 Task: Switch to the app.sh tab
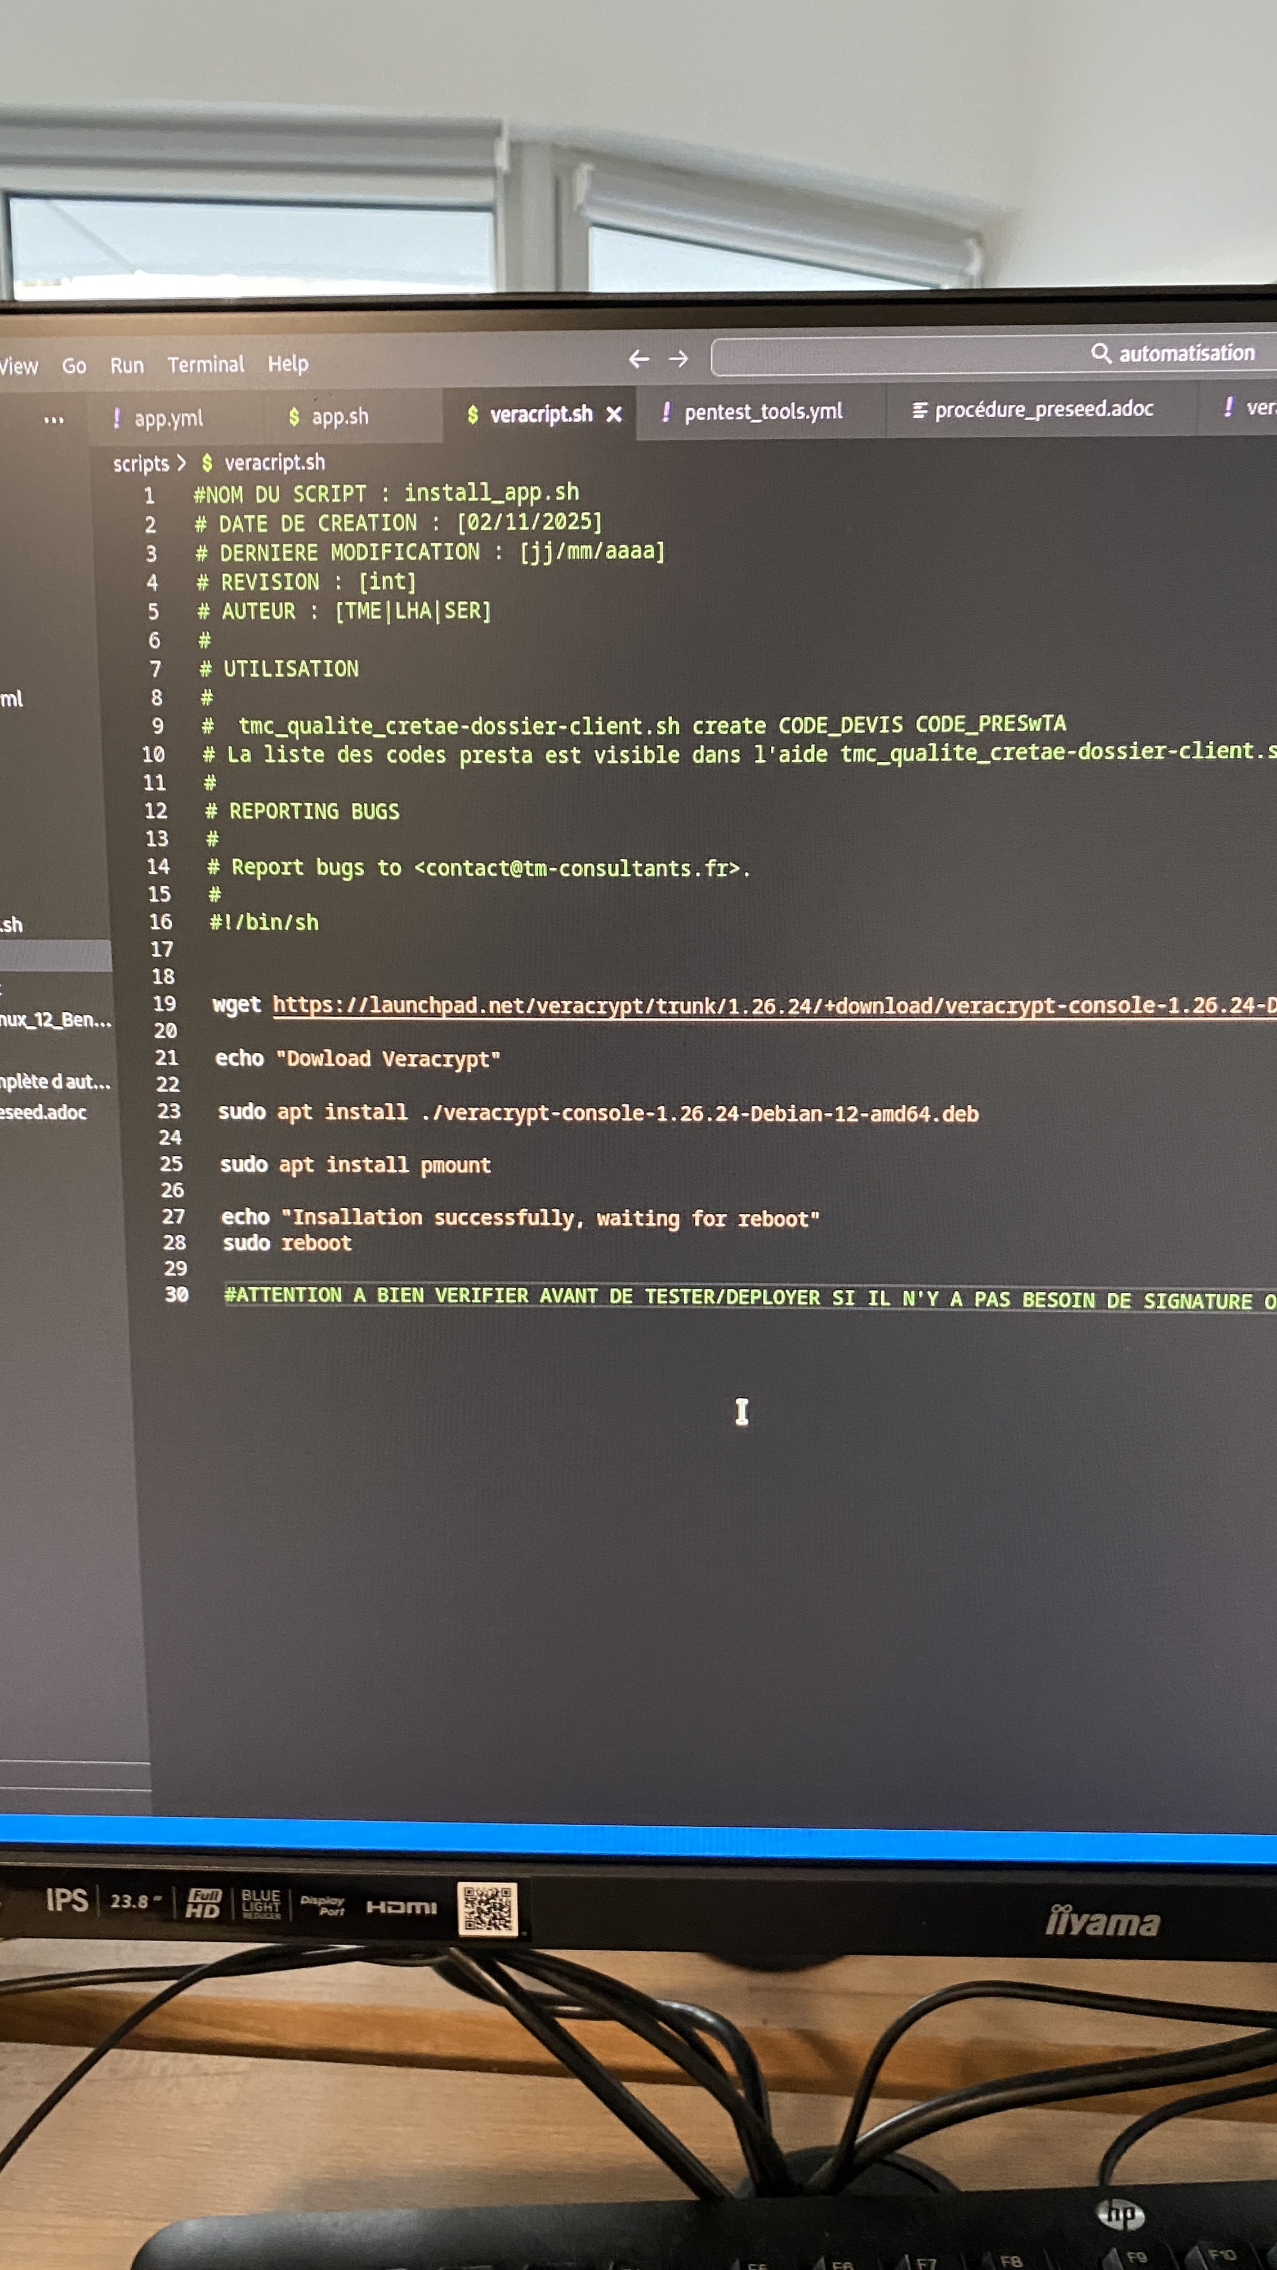pos(340,417)
